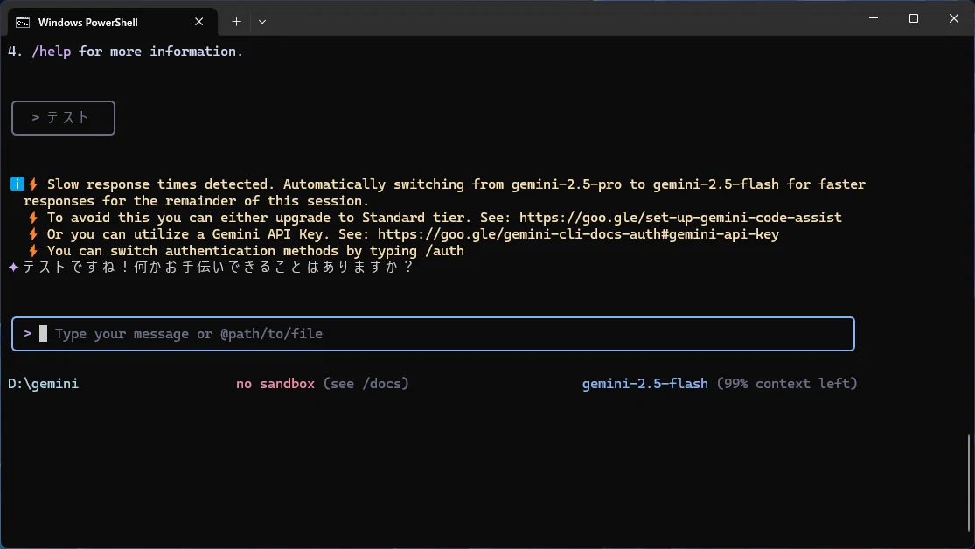This screenshot has width=975, height=549.
Task: Close the terminal window
Action: (x=954, y=18)
